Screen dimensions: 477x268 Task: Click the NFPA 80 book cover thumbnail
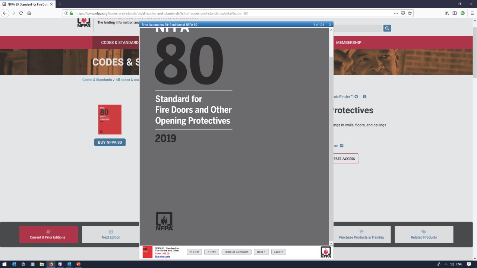coord(110,119)
